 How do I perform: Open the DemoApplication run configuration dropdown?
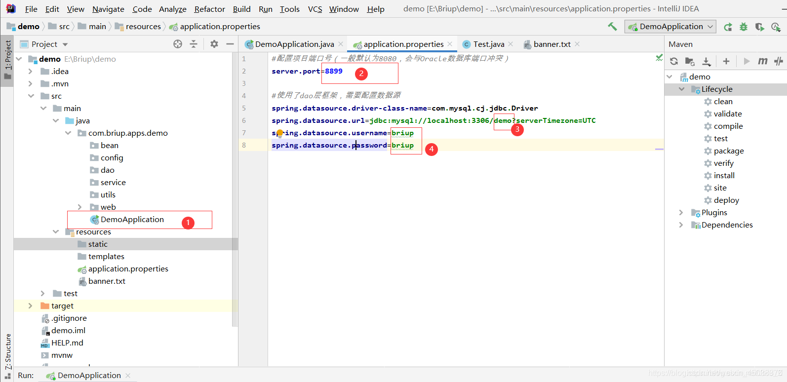click(x=670, y=27)
